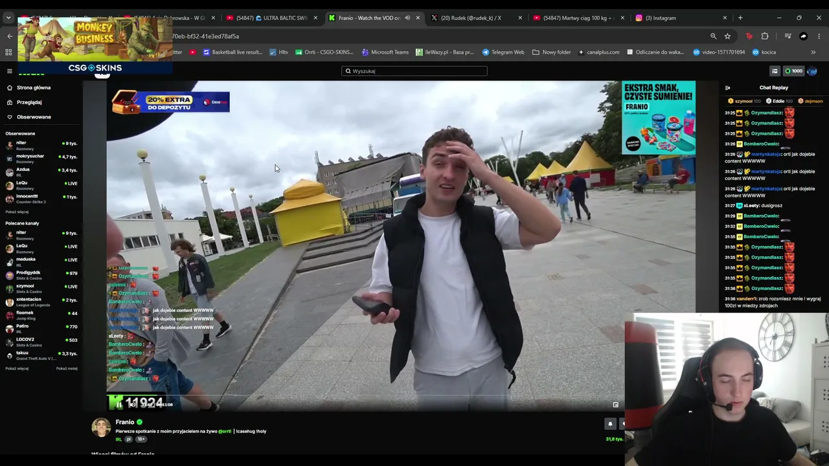Mute the video via the player volume icon
Image resolution: width=829 pixels, height=466 pixels.
coord(131,404)
